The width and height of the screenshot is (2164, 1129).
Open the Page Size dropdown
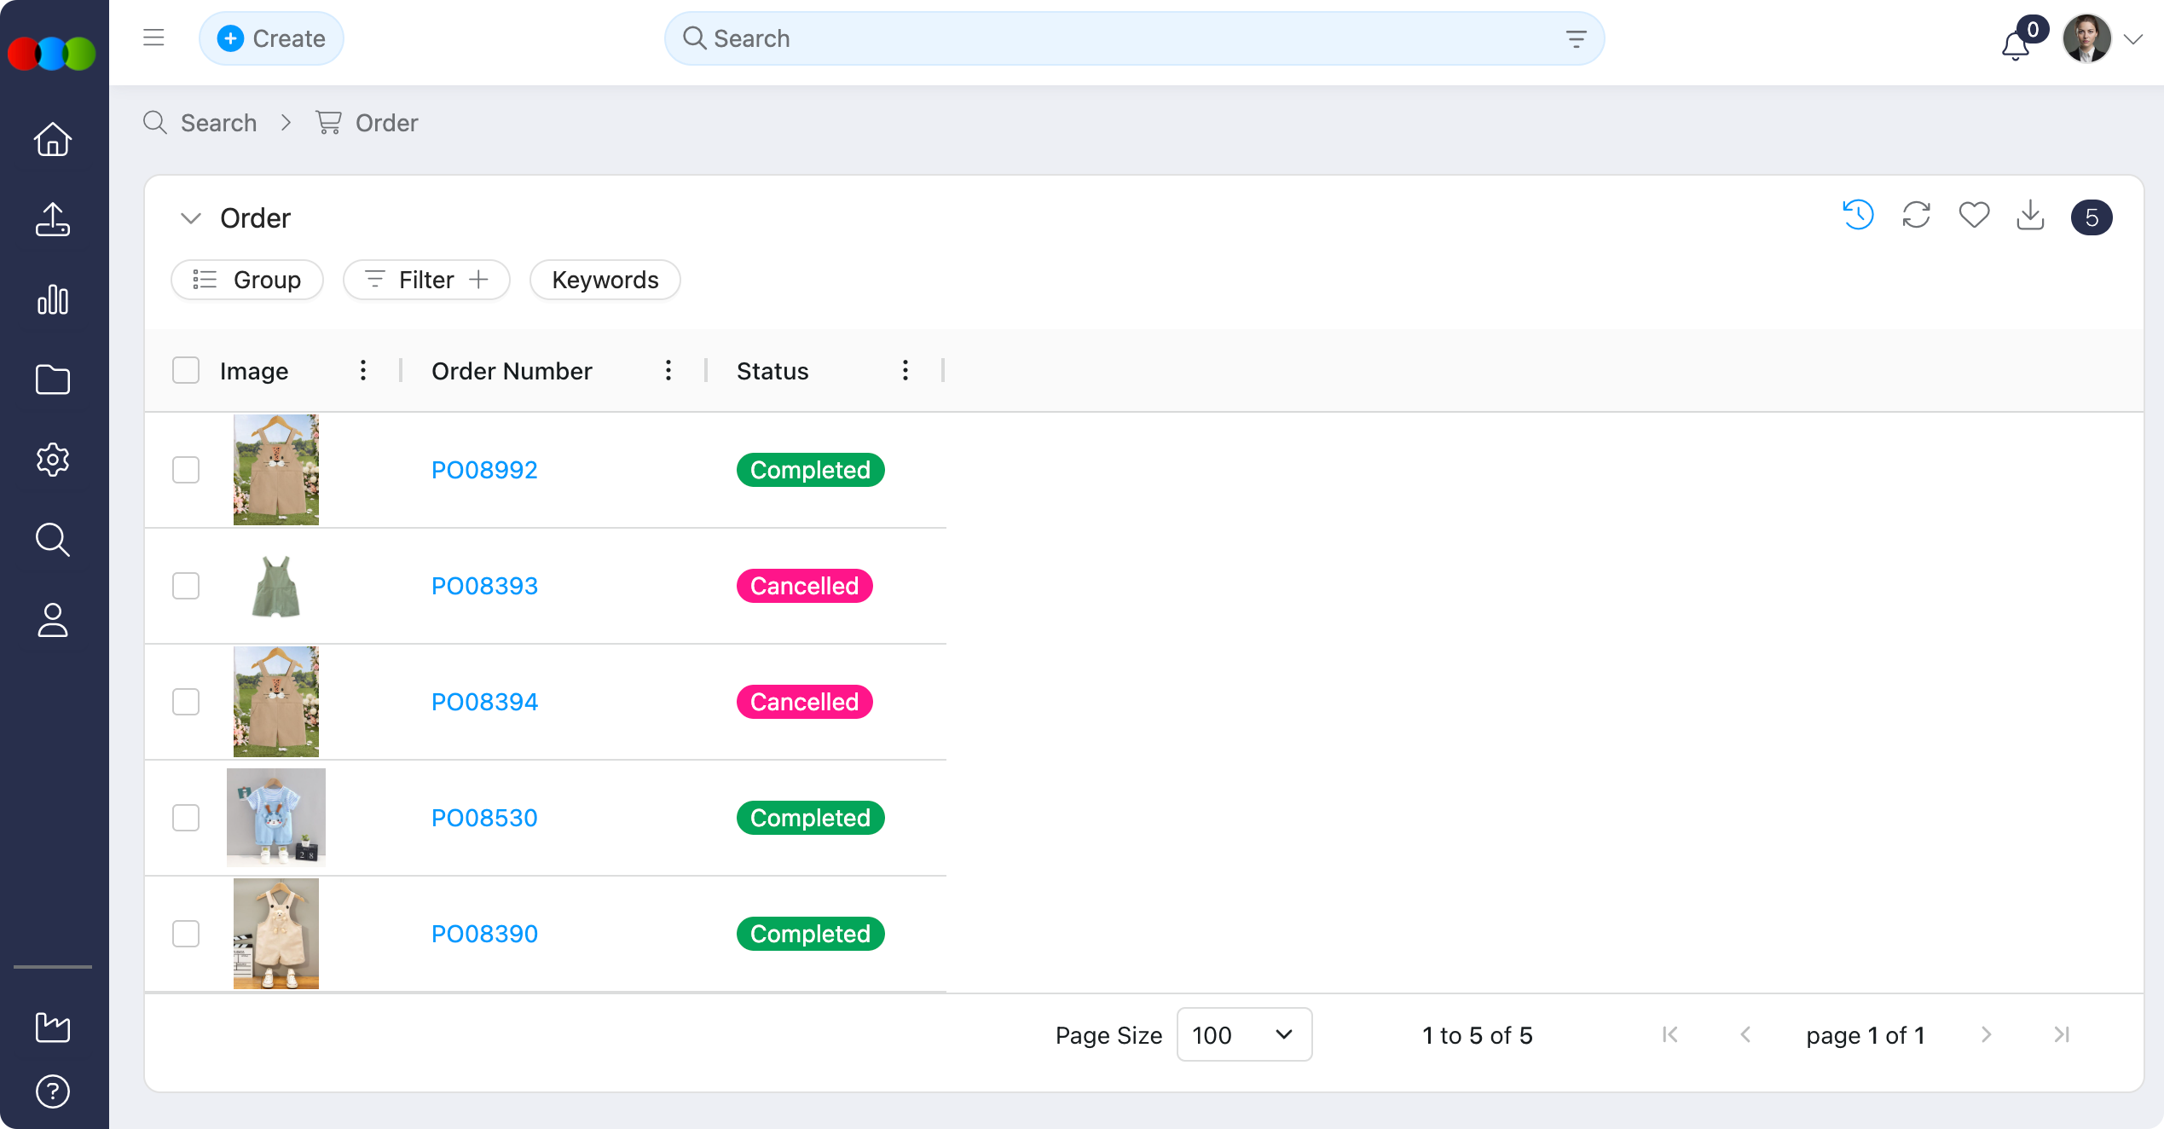click(x=1243, y=1034)
